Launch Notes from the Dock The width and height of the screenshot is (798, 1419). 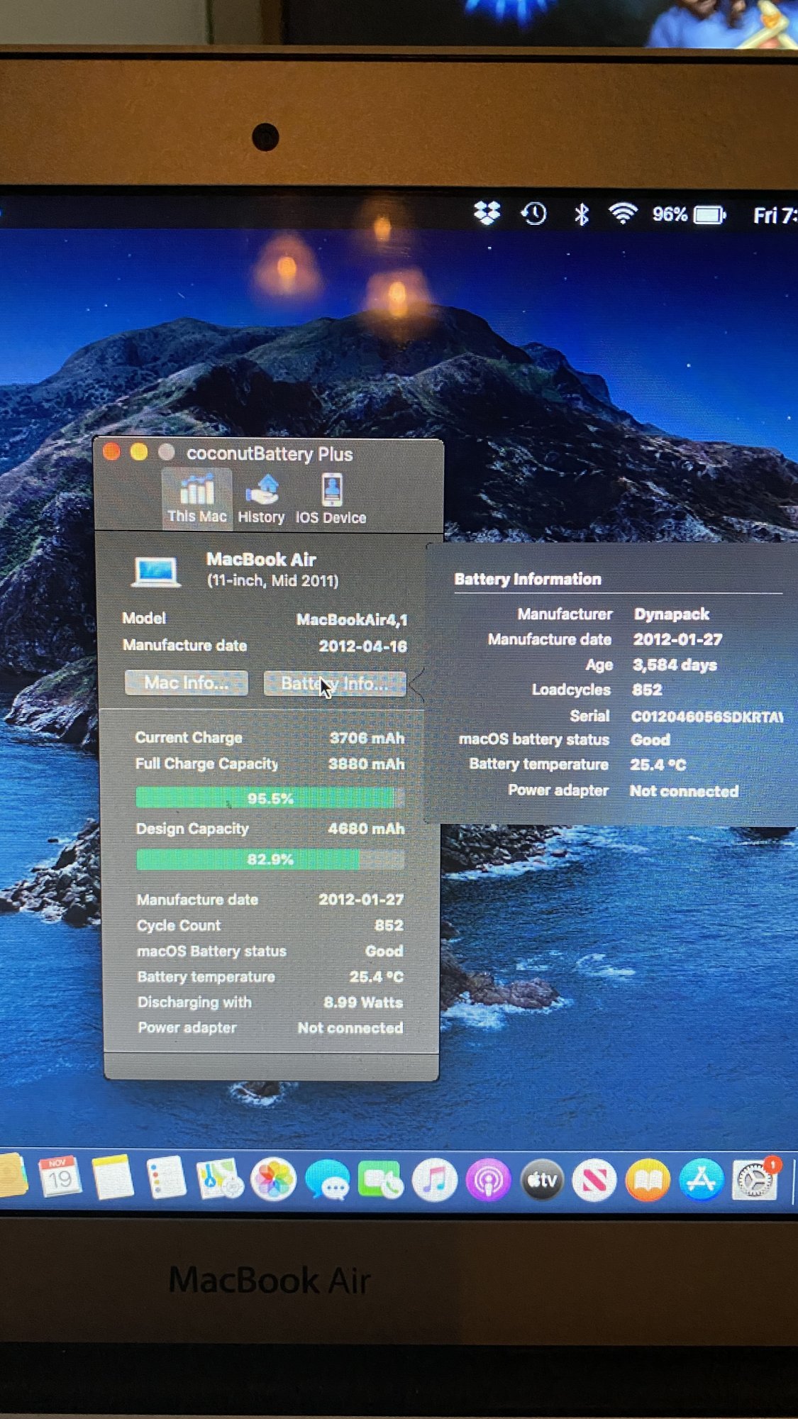point(113,1178)
